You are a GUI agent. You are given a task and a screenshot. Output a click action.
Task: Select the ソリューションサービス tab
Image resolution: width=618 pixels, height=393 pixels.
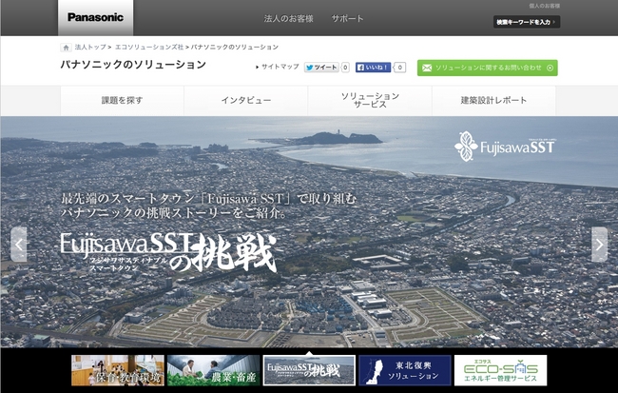pyautogui.click(x=370, y=101)
